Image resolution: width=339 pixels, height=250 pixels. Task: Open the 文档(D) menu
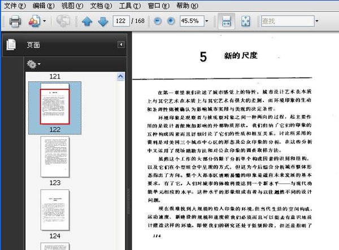pyautogui.click(x=101, y=6)
